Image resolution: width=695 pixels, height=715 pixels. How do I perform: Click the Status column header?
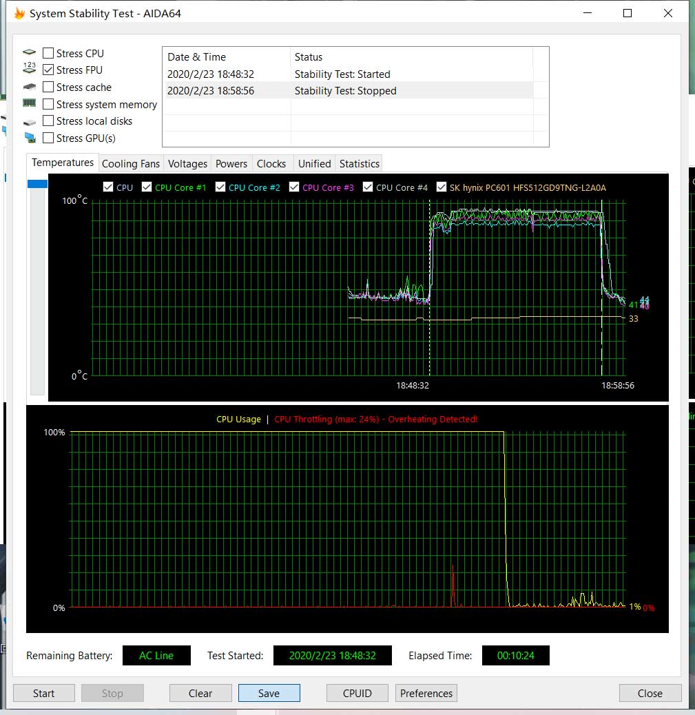[412, 57]
